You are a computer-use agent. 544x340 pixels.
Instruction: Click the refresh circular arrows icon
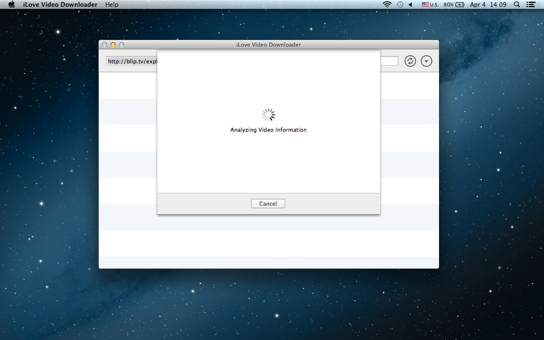(x=410, y=61)
